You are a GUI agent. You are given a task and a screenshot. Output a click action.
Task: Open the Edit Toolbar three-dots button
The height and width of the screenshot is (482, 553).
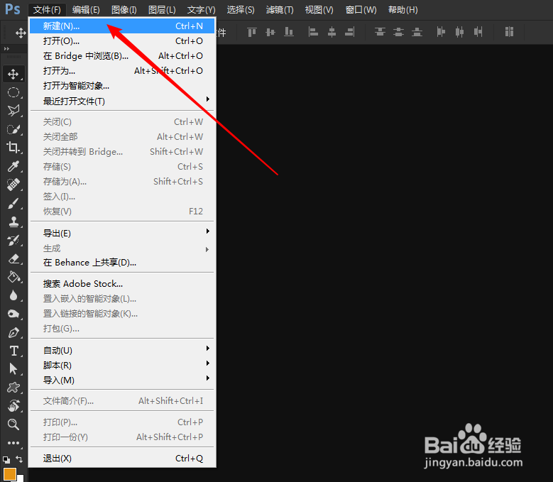pyautogui.click(x=13, y=442)
